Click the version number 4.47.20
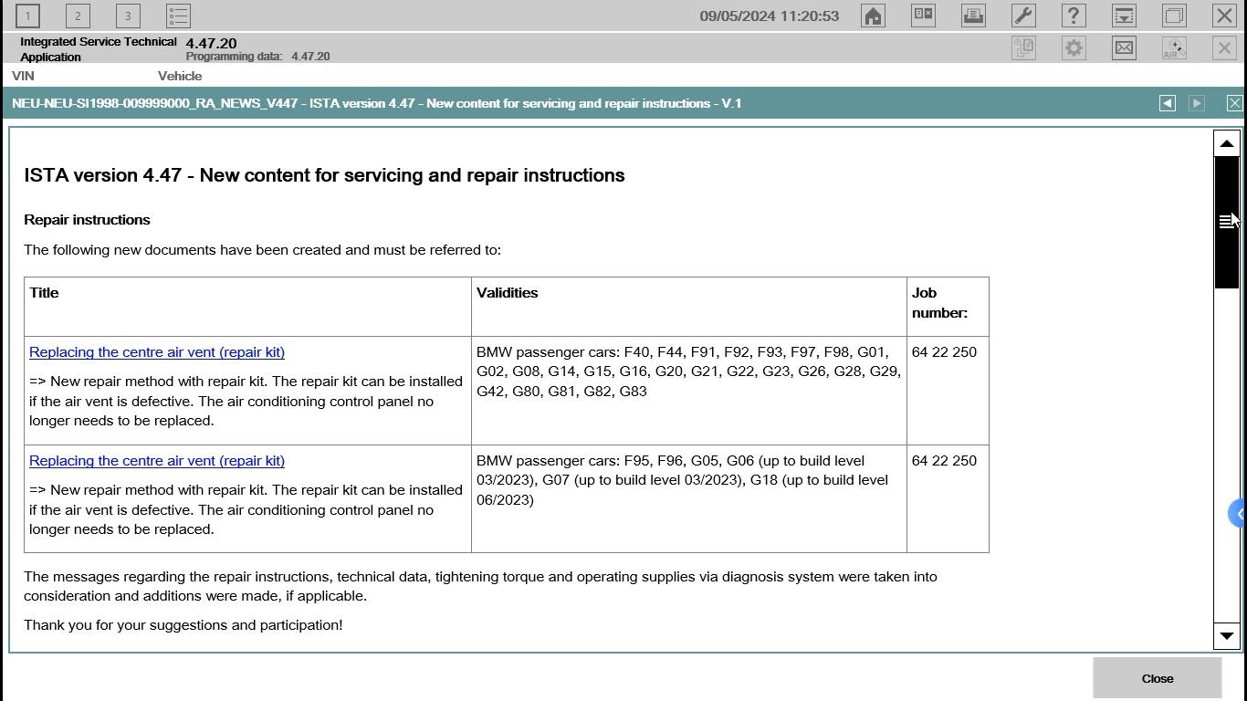 [211, 43]
